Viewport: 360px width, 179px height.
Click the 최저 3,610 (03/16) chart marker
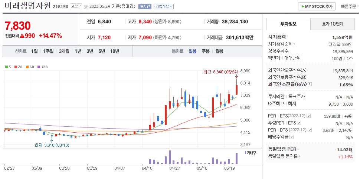[x=52, y=145]
